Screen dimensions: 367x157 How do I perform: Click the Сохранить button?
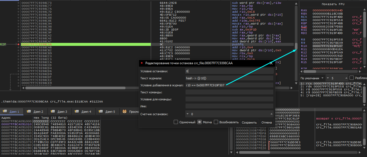tap(249, 122)
